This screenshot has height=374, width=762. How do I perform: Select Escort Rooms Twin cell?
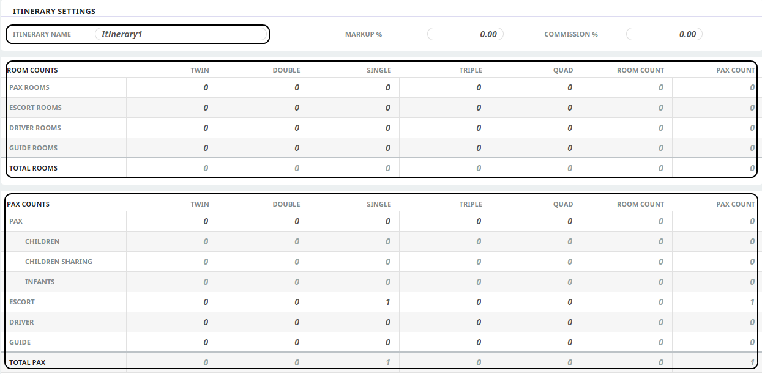pyautogui.click(x=171, y=108)
